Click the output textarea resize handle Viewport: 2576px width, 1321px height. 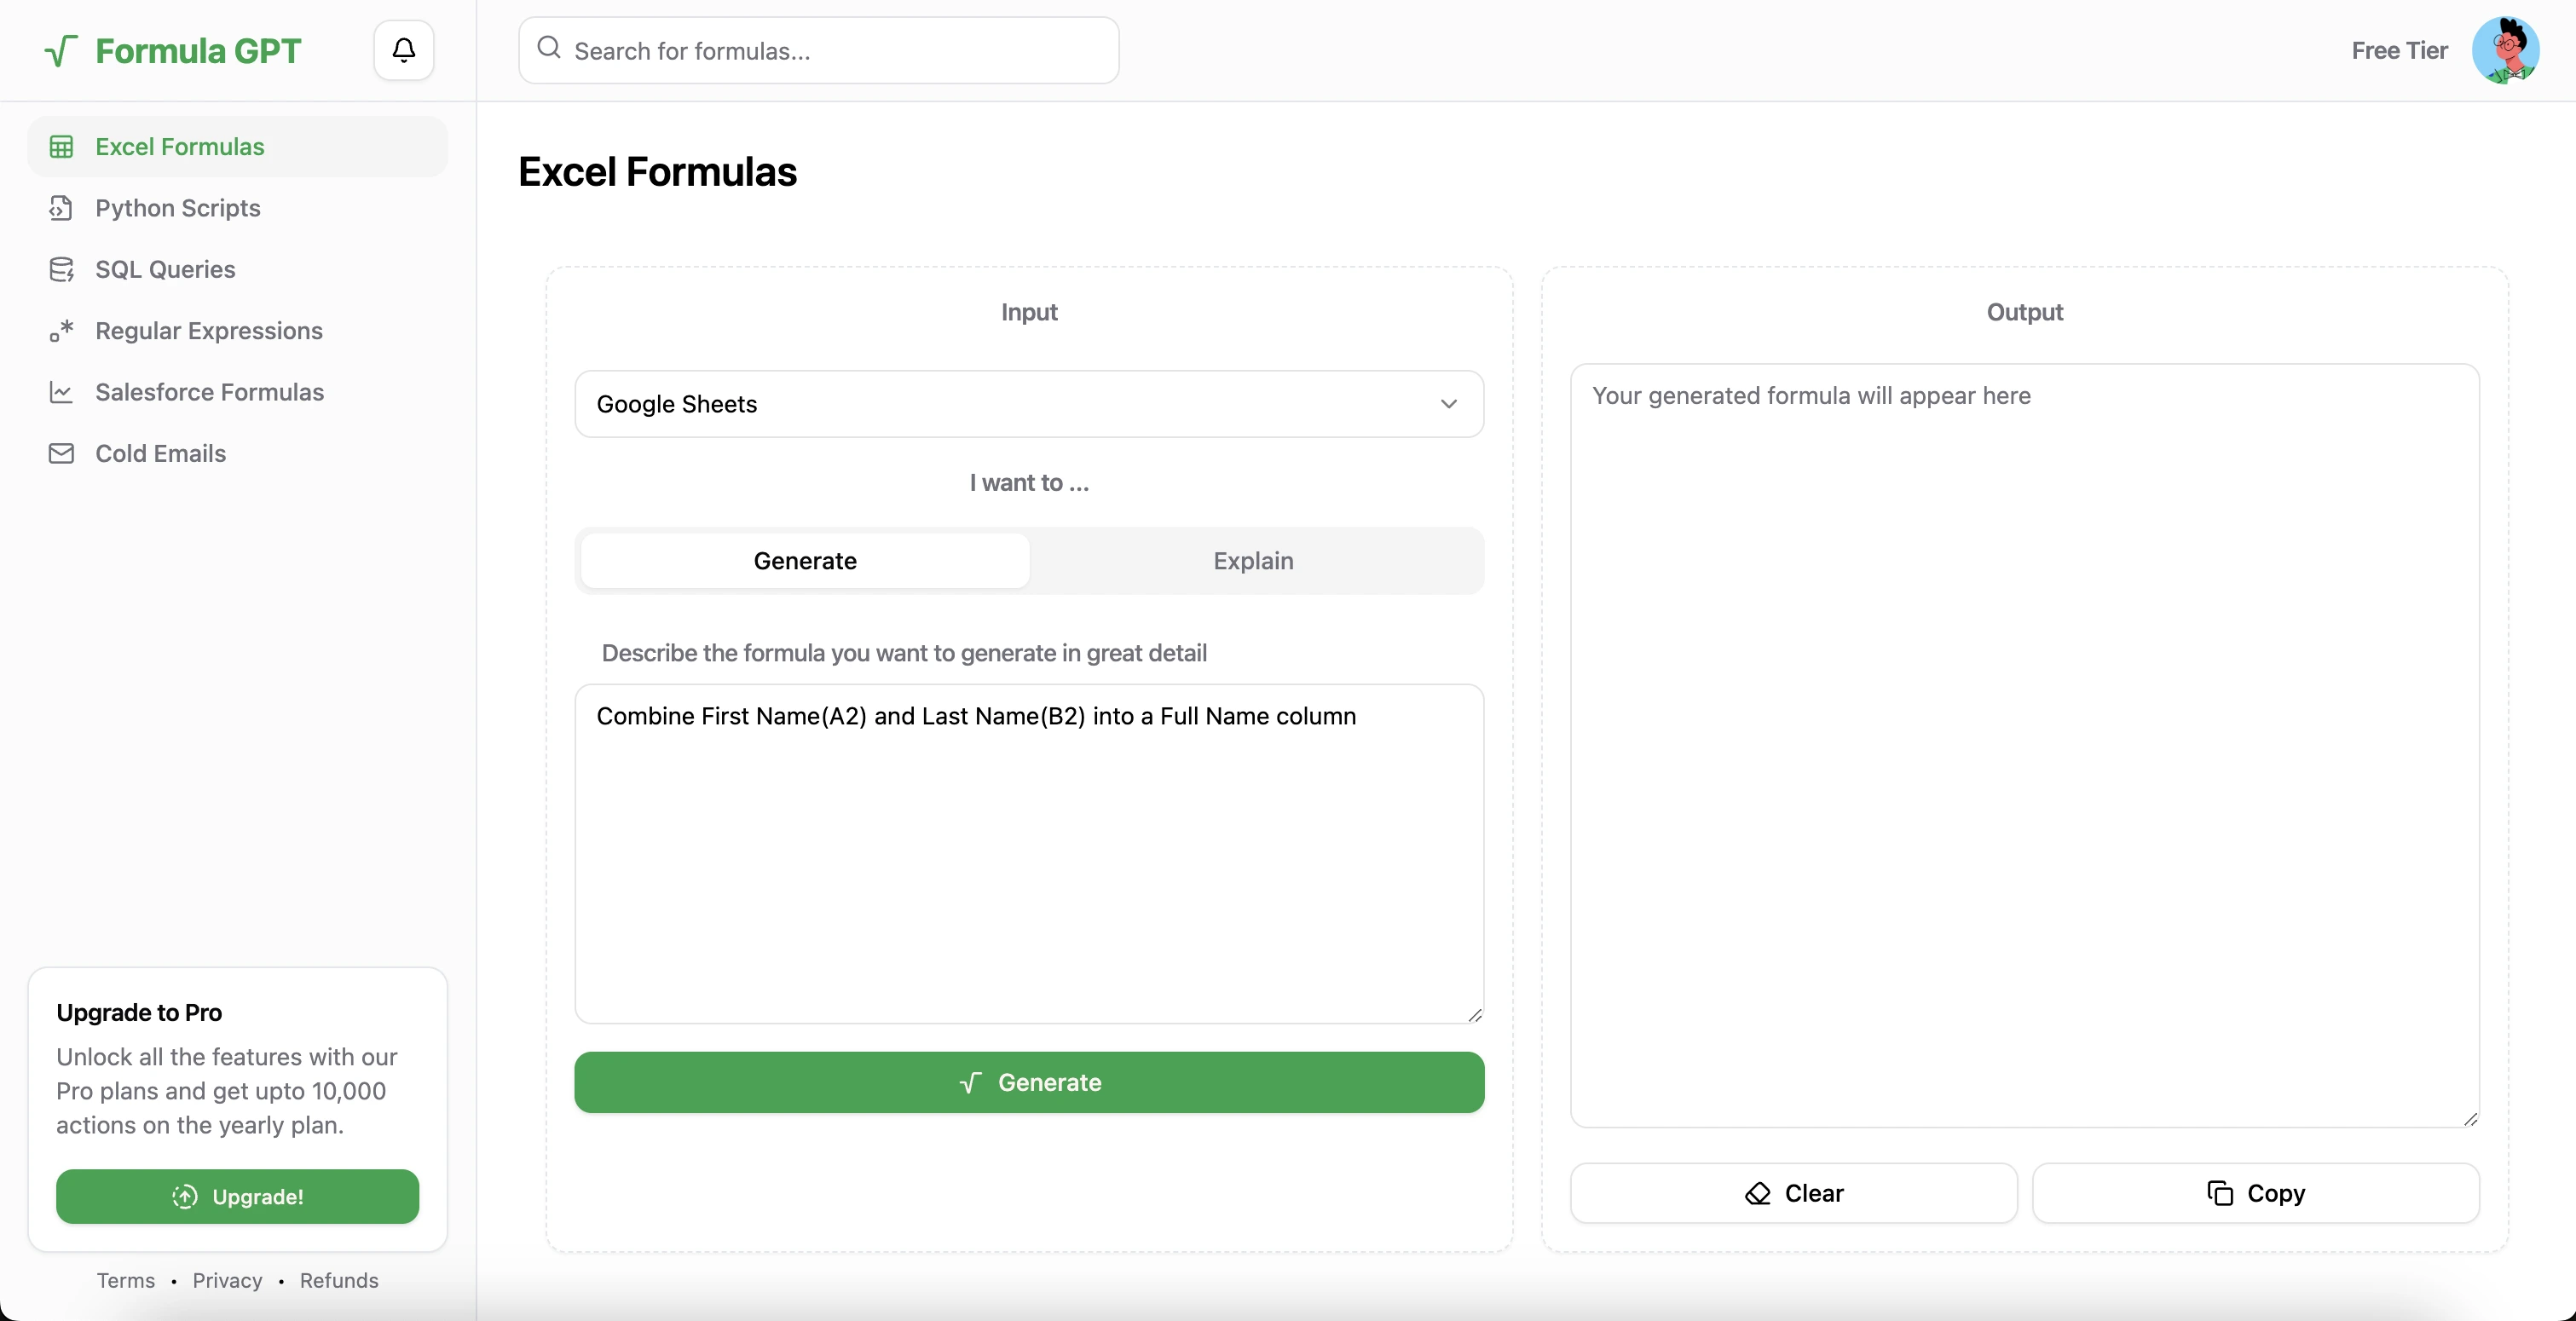[2470, 1118]
